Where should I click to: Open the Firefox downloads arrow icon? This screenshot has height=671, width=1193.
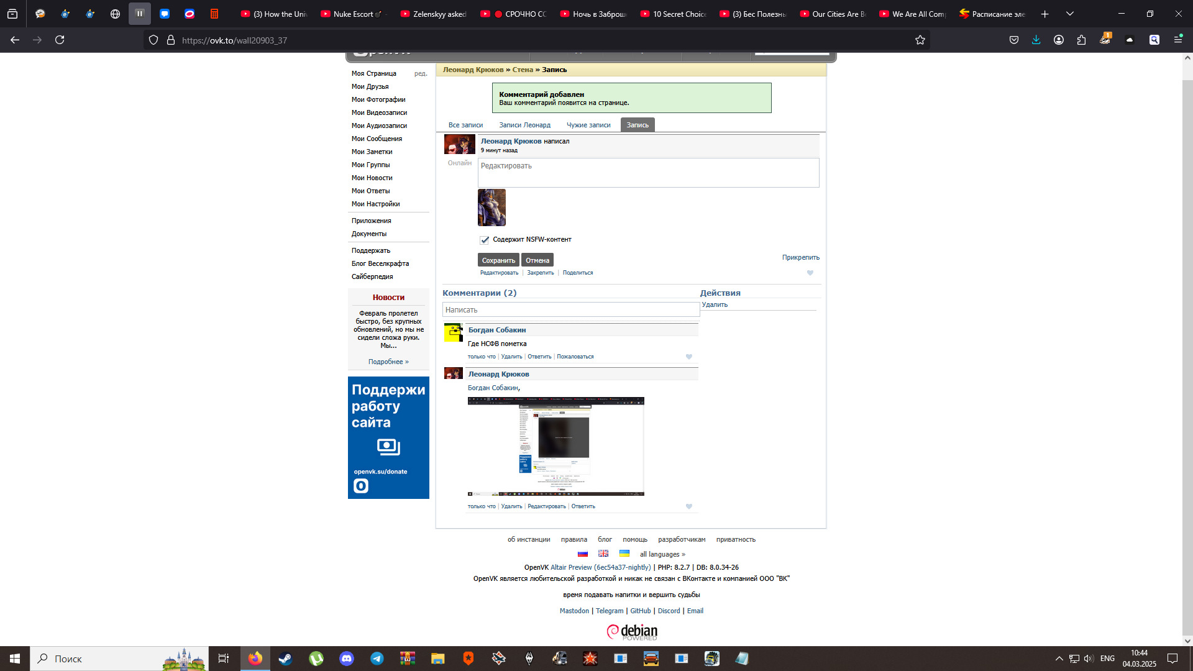click(1036, 40)
